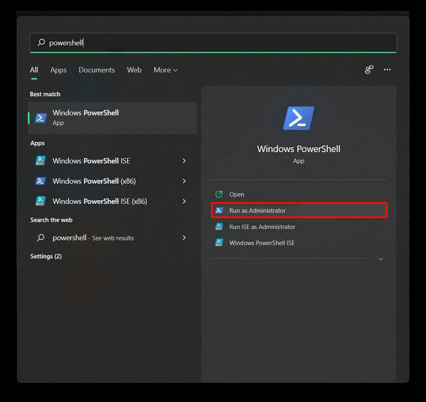
Task: Expand powershell web results chevron
Action: (x=184, y=238)
